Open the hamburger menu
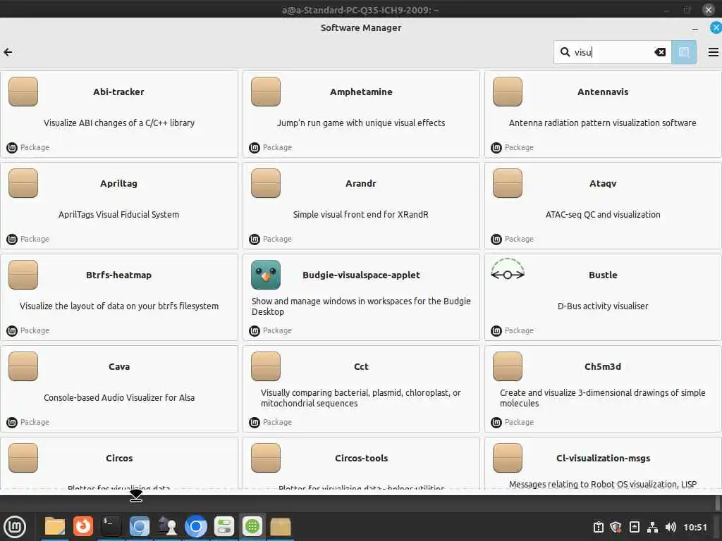Image resolution: width=722 pixels, height=541 pixels. point(713,52)
